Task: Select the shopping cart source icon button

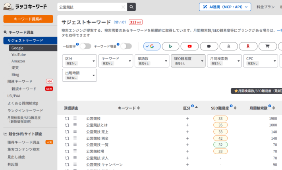Action: [268, 46]
